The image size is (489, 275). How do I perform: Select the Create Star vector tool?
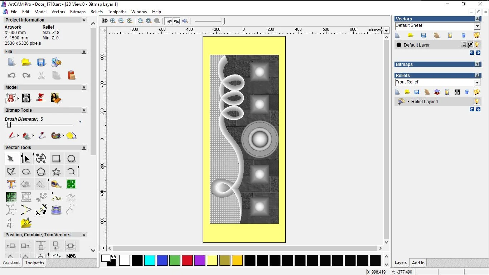tap(56, 172)
